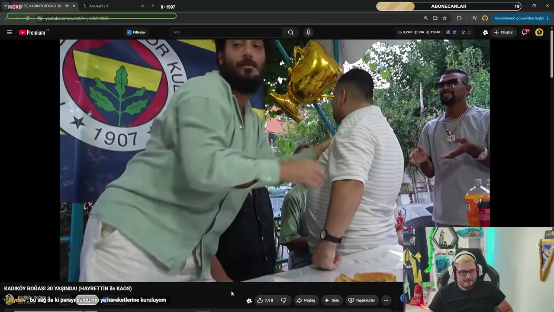Open the YouTube account avatar menu
The image size is (554, 312).
click(539, 32)
